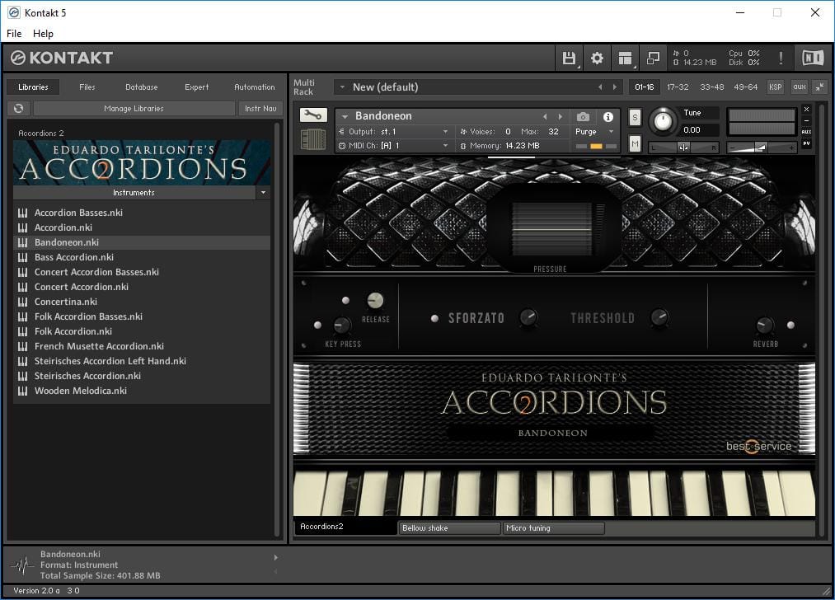This screenshot has width=835, height=600.
Task: Click the Tune knob
Action: [662, 122]
